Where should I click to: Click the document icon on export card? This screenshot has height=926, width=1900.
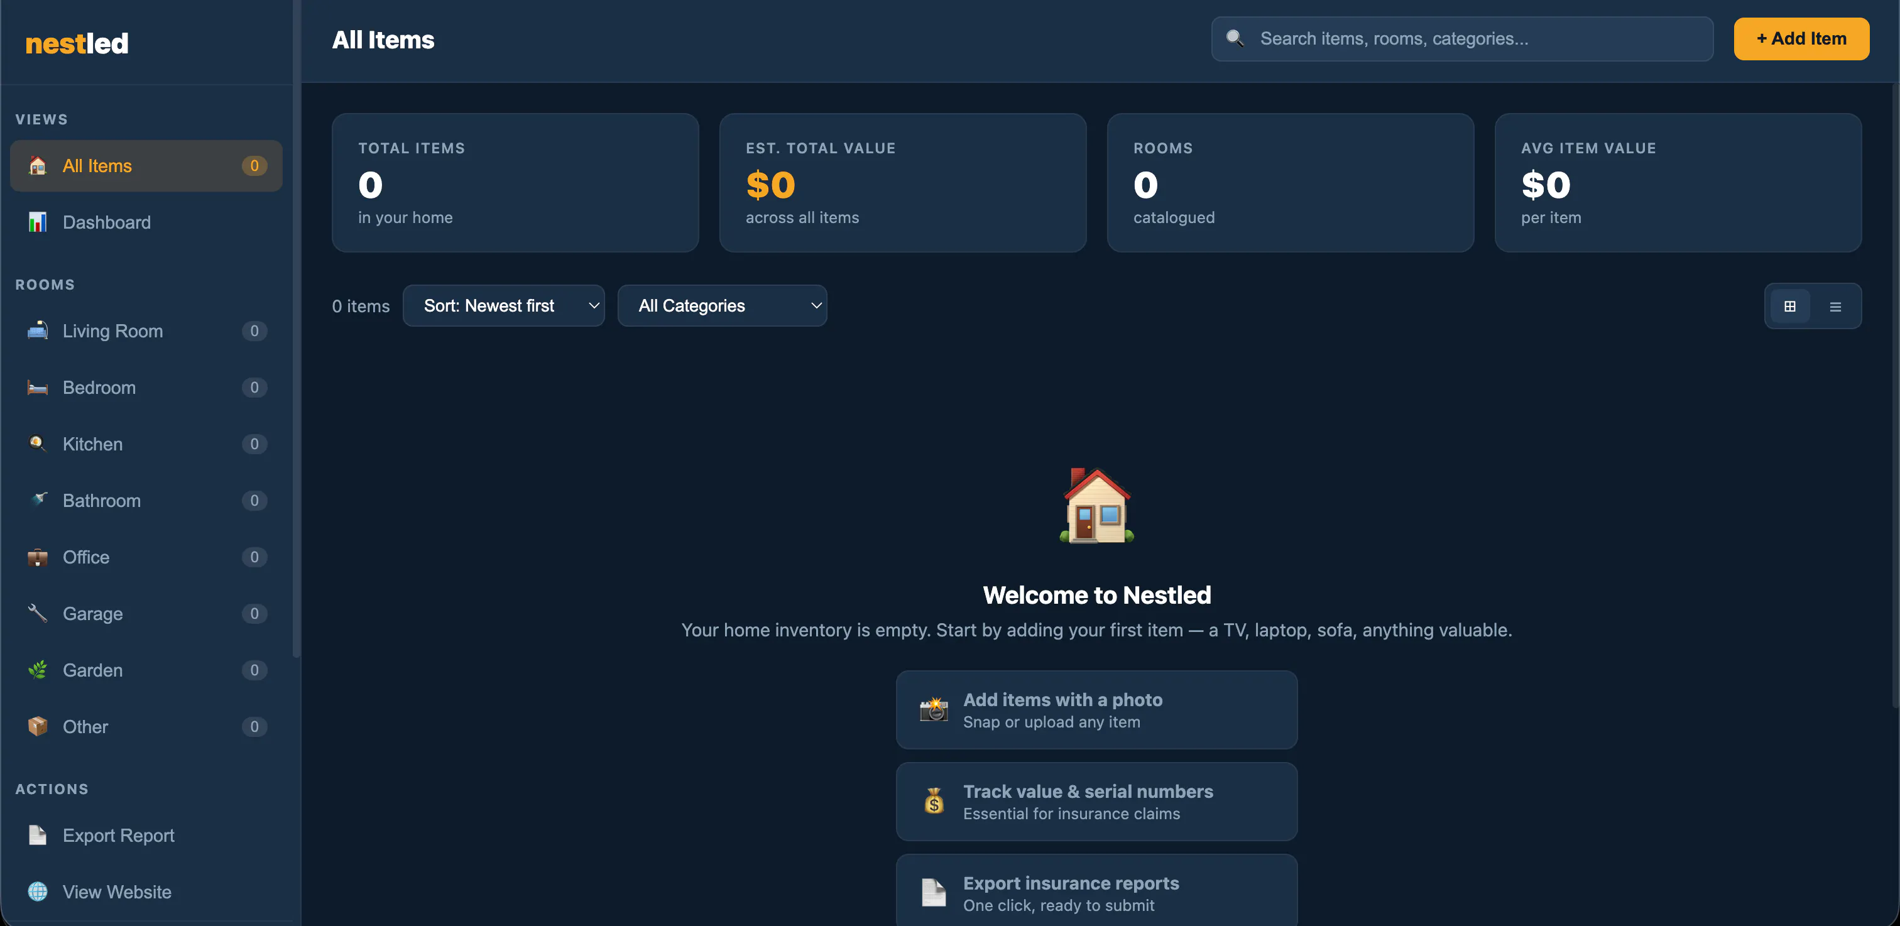pyautogui.click(x=934, y=893)
